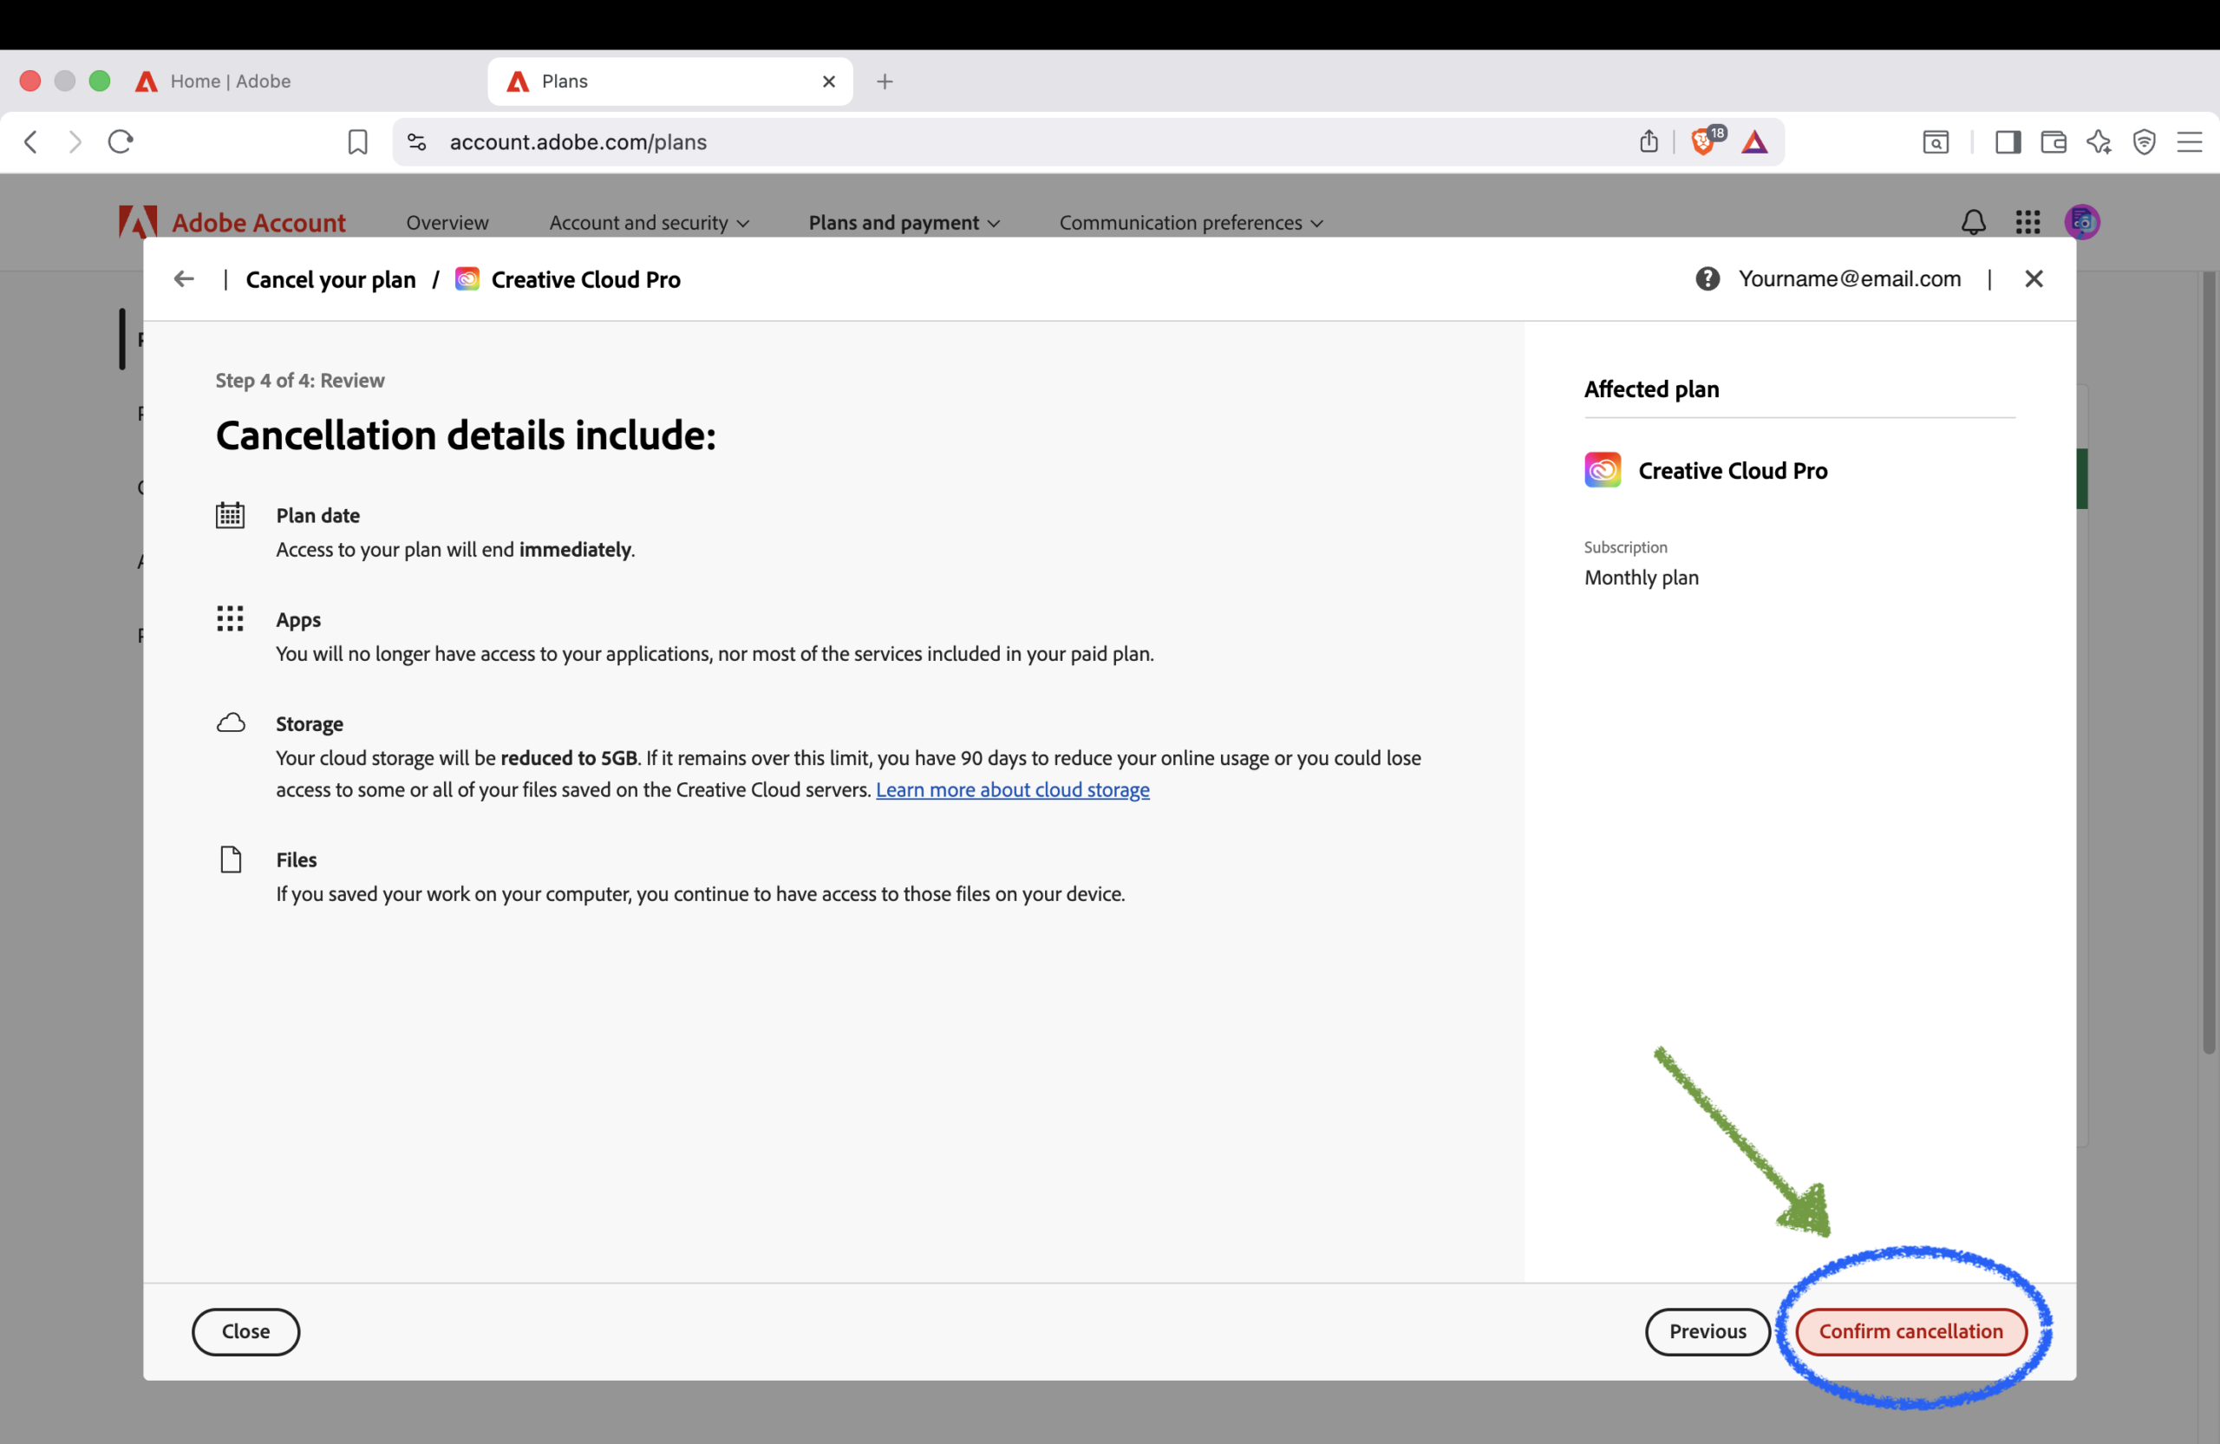This screenshot has width=2220, height=1444.
Task: Click the Cancellation details include heading
Action: [x=466, y=435]
